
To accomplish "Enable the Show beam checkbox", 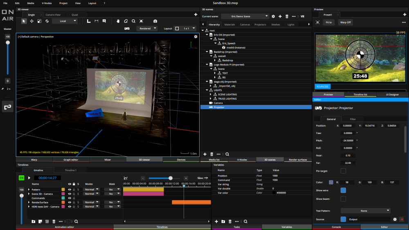I will click(343, 199).
